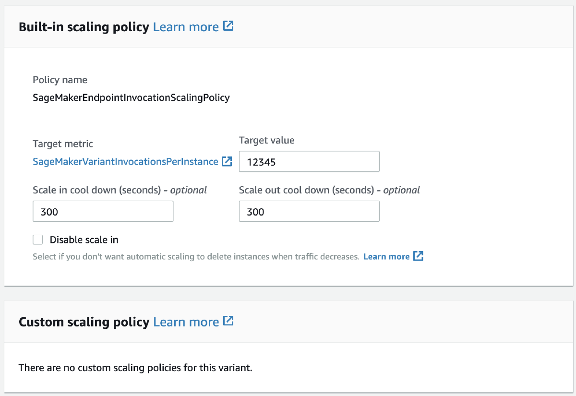Open Built-in scaling policy Learn more link
Screen dimensions: 576x396
pyautogui.click(x=186, y=27)
